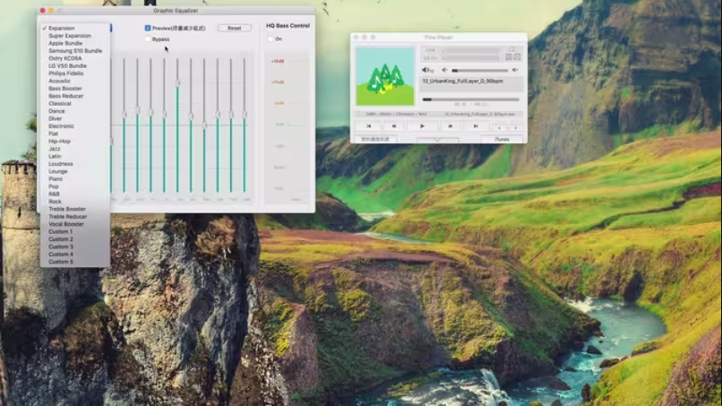Click the loud speaker icon right of volume slider

tap(515, 70)
